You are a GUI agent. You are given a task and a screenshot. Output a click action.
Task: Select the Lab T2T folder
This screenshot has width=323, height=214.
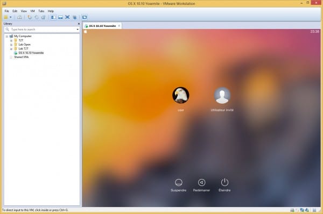coord(23,48)
